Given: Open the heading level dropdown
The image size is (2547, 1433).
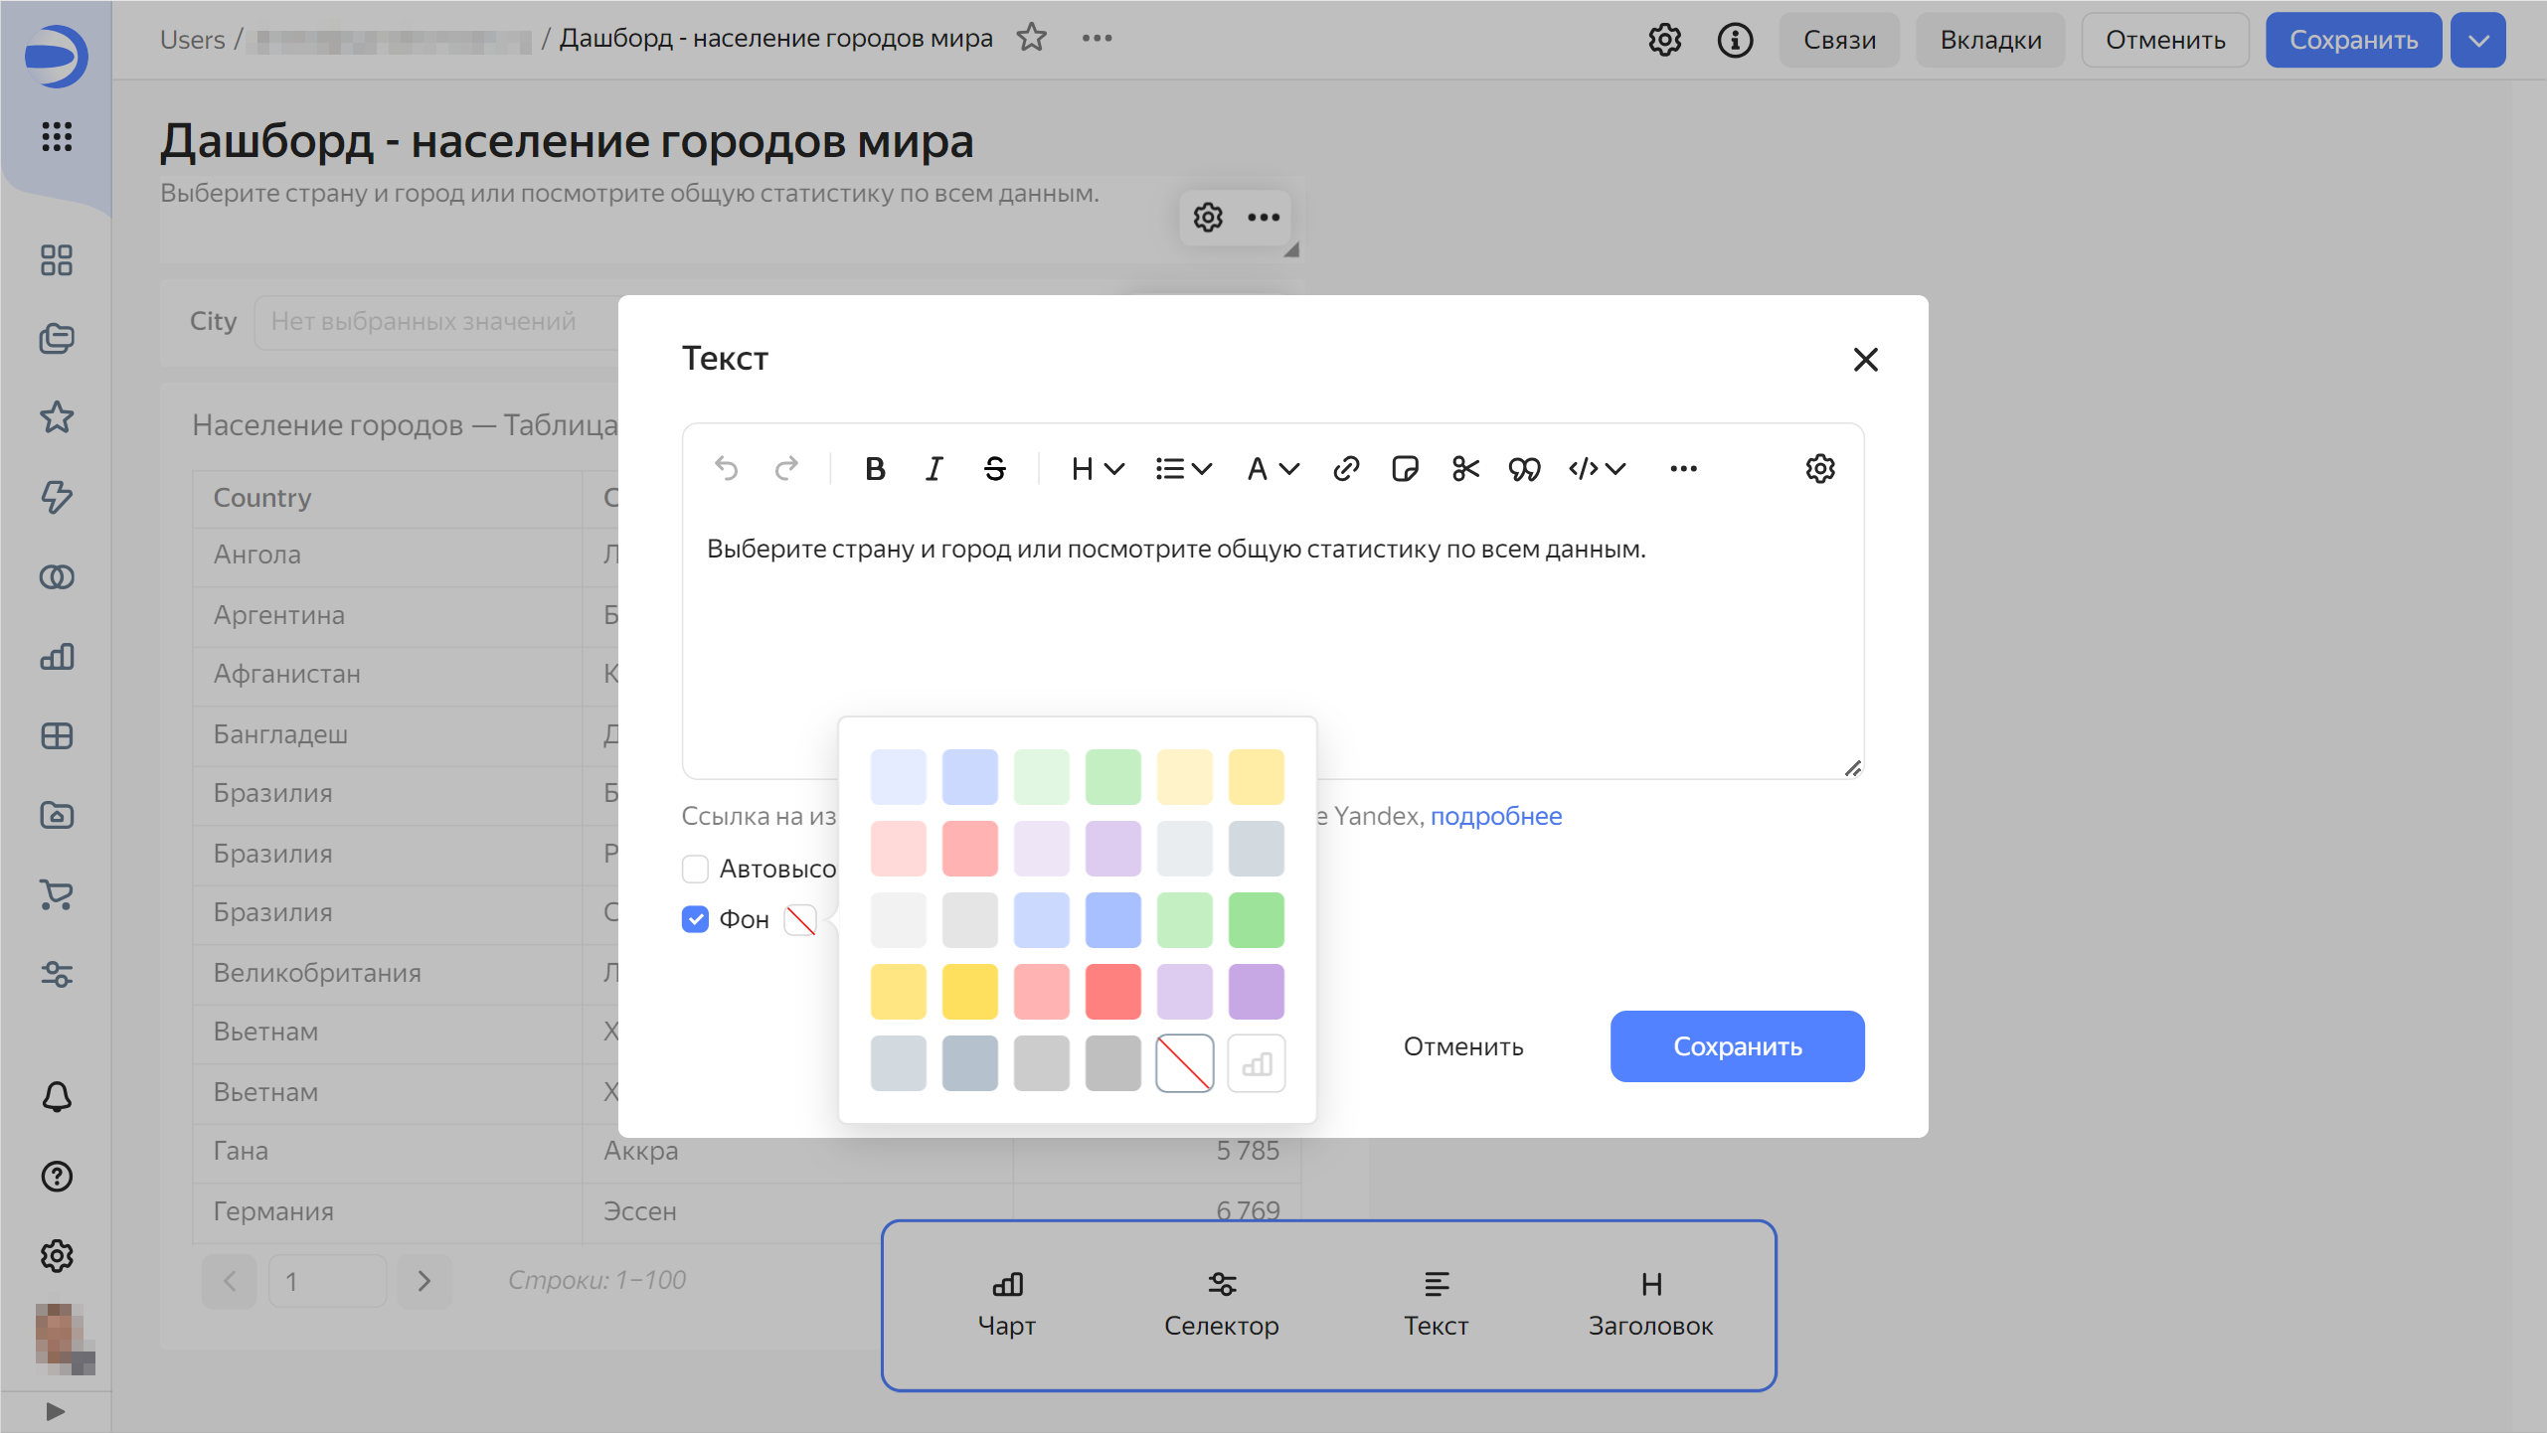Looking at the screenshot, I should (x=1097, y=468).
